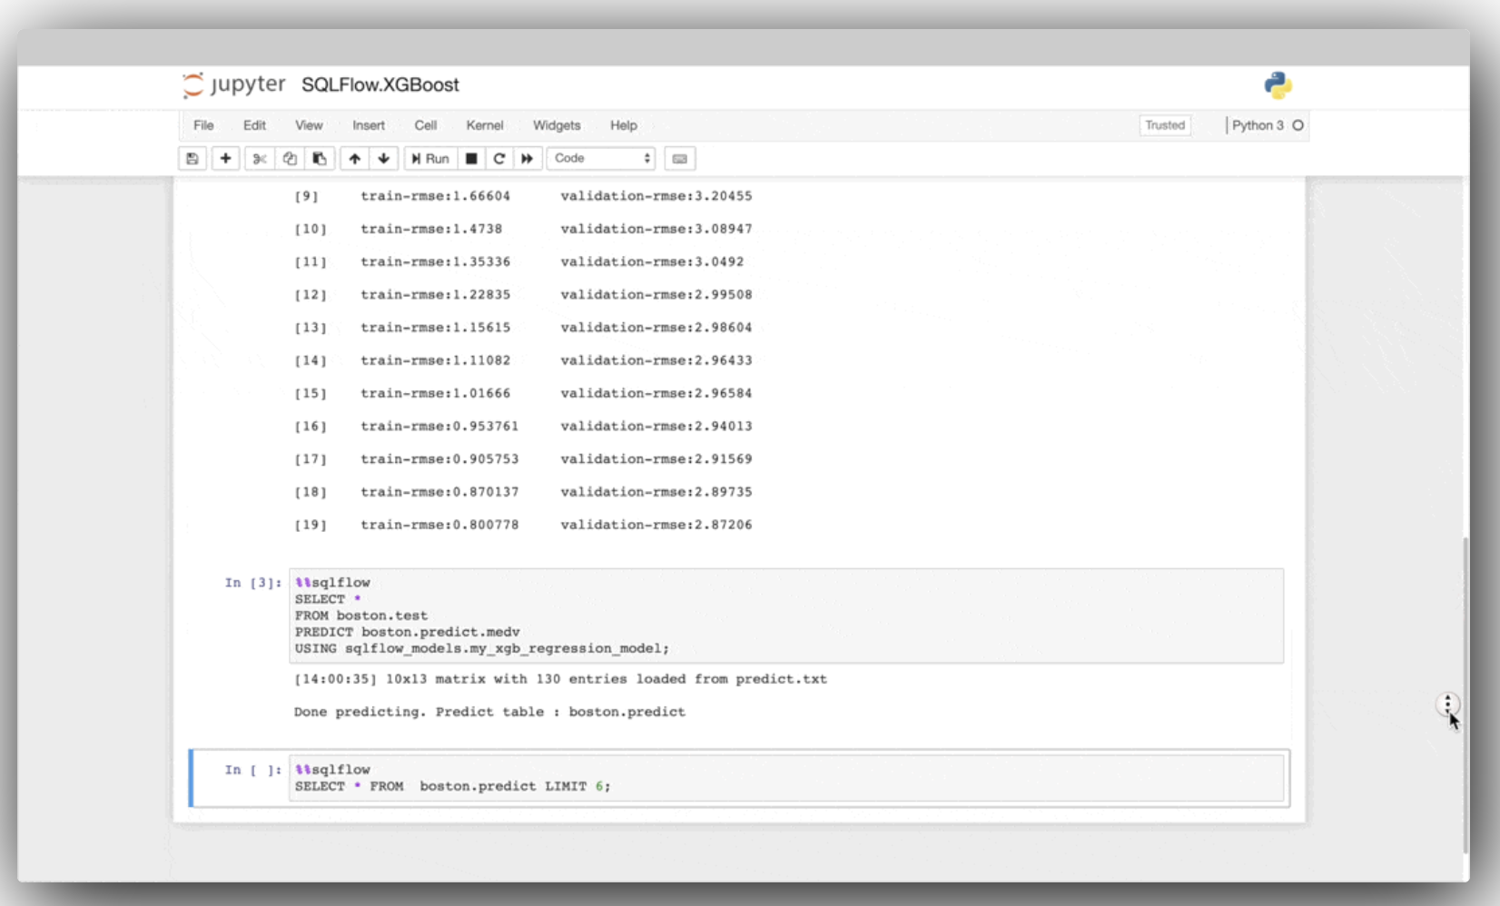Open the Edit menu
The image size is (1500, 906).
click(x=254, y=125)
